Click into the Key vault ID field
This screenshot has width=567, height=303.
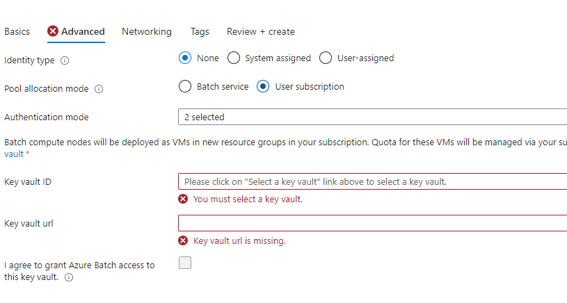coord(372,181)
